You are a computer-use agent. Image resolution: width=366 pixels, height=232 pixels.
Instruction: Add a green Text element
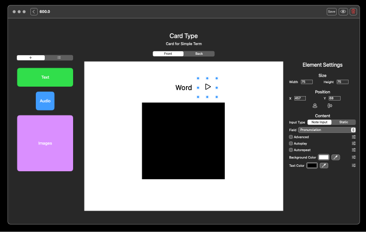point(45,77)
